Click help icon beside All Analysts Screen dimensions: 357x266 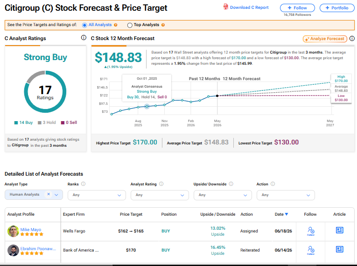tap(116, 25)
